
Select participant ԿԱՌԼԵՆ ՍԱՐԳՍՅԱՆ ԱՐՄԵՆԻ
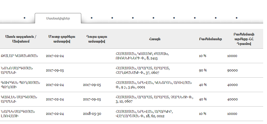click(x=19, y=99)
